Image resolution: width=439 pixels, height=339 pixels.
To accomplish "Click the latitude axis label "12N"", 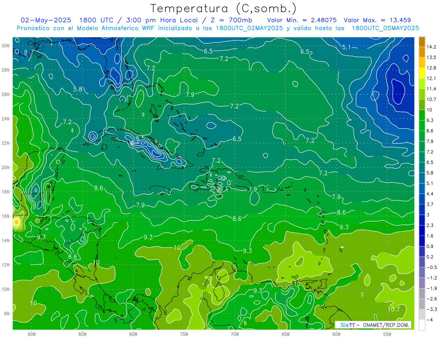I will tap(6, 265).
